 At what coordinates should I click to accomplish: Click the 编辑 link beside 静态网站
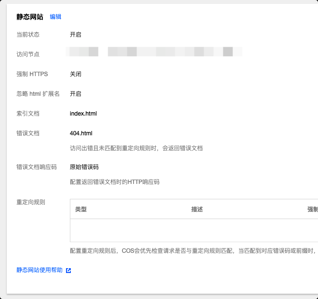tap(55, 17)
